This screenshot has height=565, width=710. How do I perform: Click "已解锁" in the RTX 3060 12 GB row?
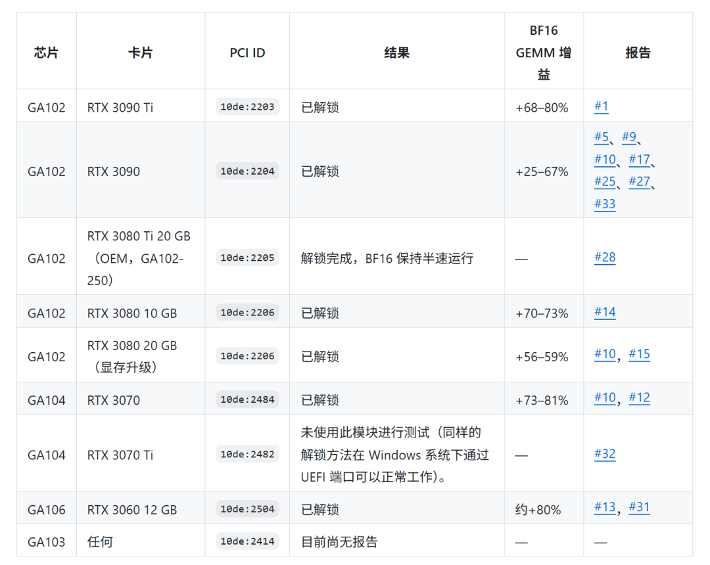click(x=319, y=510)
